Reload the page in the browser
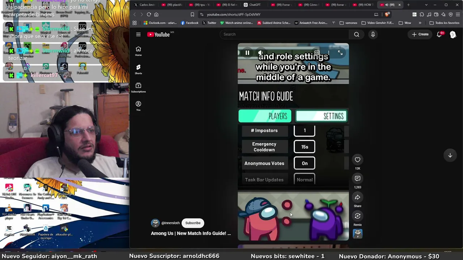The height and width of the screenshot is (260, 463). [149, 14]
